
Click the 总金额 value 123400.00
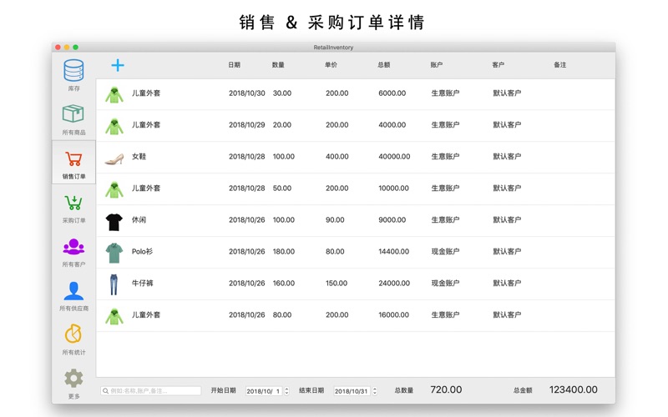(574, 389)
